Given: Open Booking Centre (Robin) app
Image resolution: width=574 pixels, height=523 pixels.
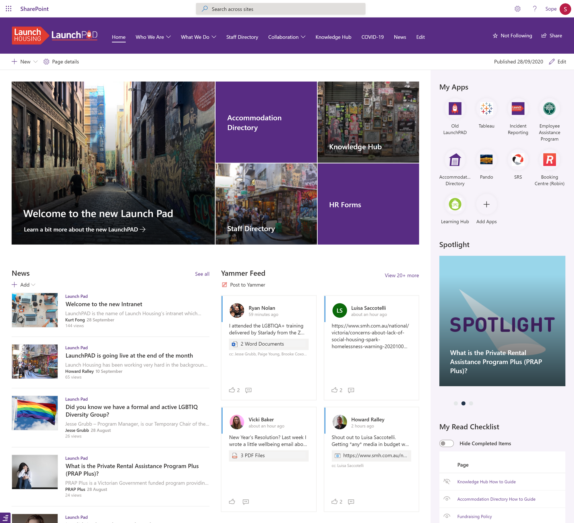Looking at the screenshot, I should coord(549,160).
